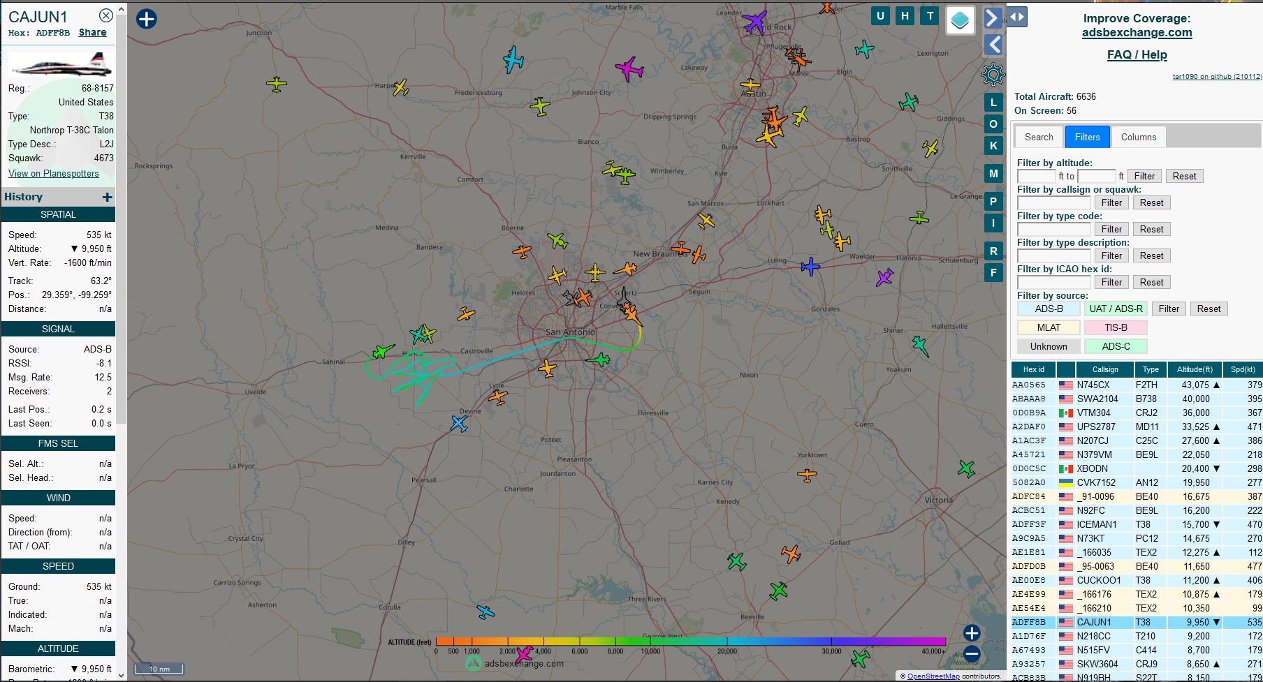Switch to the Filters tab
This screenshot has height=682, width=1263.
click(x=1087, y=137)
